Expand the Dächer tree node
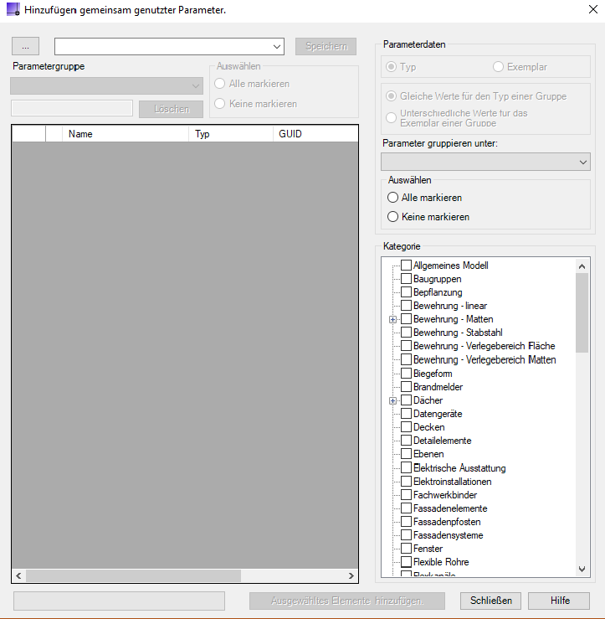Image resolution: width=605 pixels, height=619 pixels. [392, 400]
